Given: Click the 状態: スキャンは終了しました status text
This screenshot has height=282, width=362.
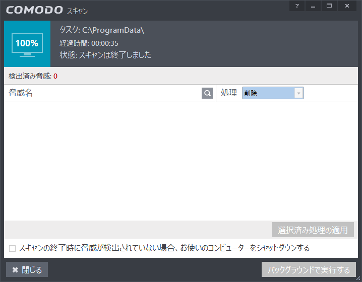Looking at the screenshot, I should (x=105, y=55).
